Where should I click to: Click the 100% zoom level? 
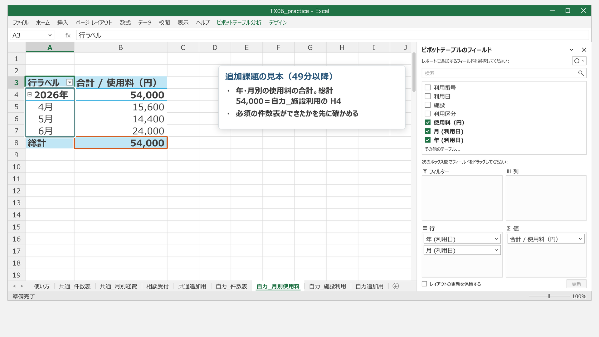[579, 296]
